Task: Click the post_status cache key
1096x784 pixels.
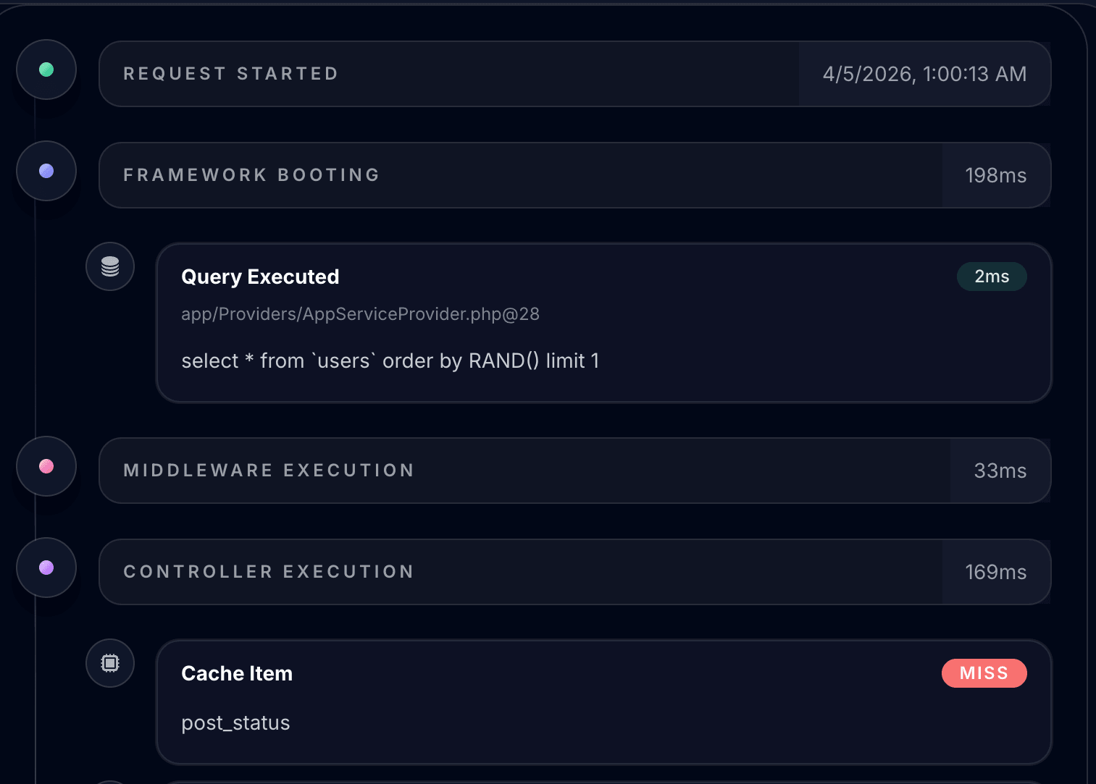Action: point(235,723)
